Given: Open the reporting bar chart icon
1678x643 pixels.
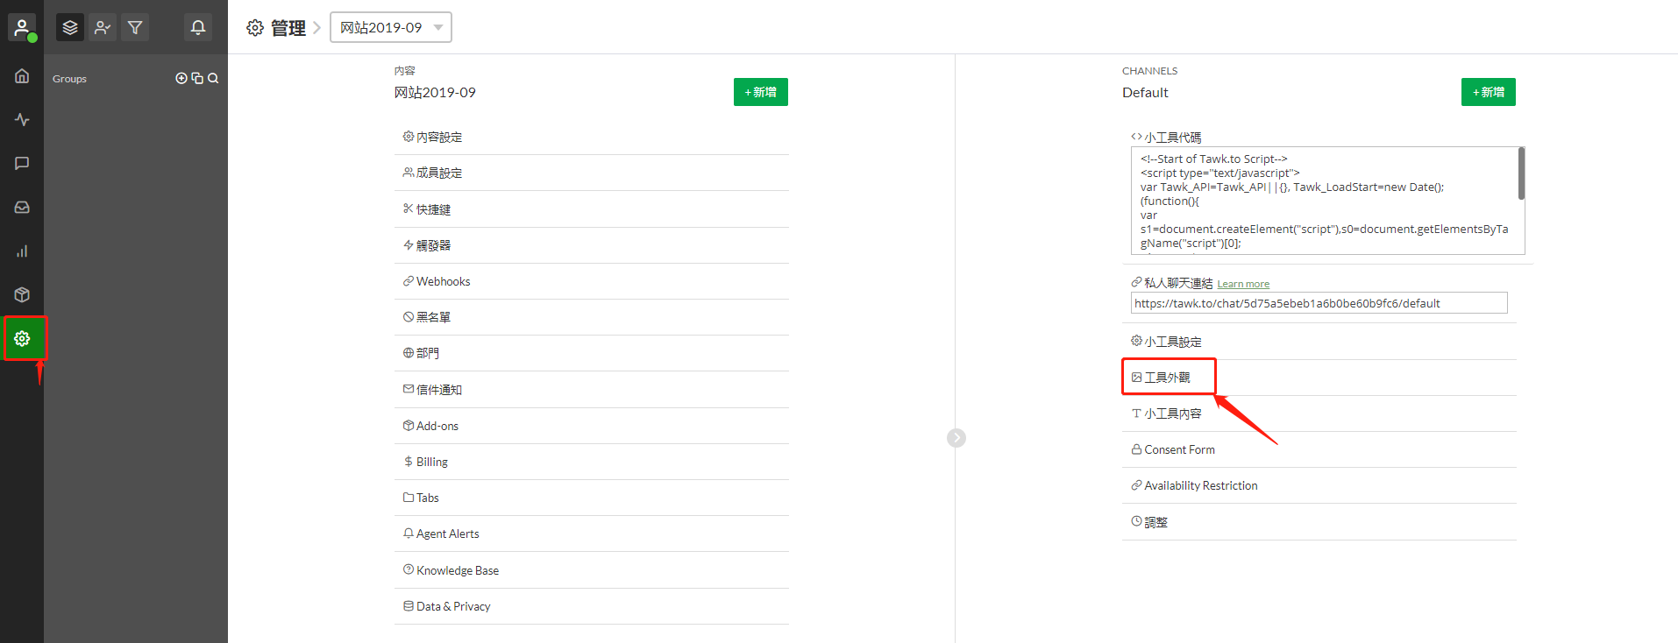Looking at the screenshot, I should [x=22, y=251].
